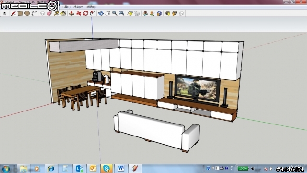Open Outlook from taskbar
307x173 pixels.
pos(93,169)
